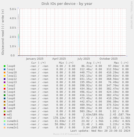Click the Last update timestamp text
The image size is (134, 137).
(100, 131)
